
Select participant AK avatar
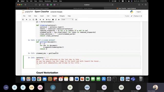[104, 87]
